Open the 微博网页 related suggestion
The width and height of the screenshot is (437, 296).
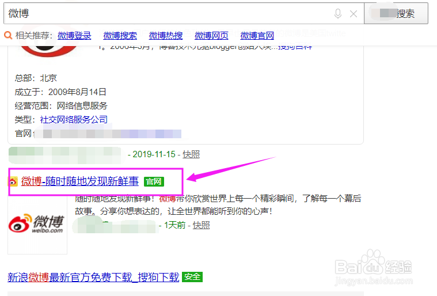pyautogui.click(x=211, y=36)
